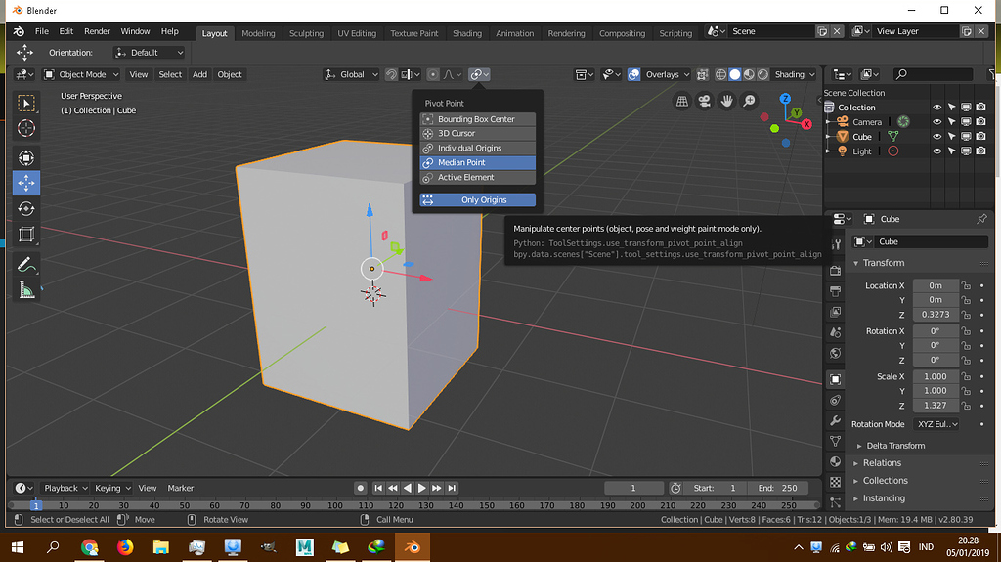Toggle visibility eye for Light
This screenshot has width=1001, height=562.
936,151
